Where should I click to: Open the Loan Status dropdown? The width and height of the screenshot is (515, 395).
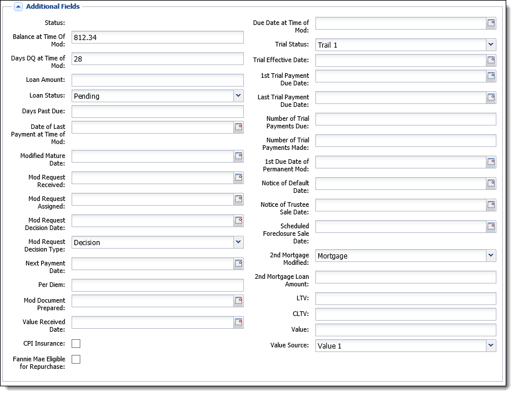click(239, 96)
